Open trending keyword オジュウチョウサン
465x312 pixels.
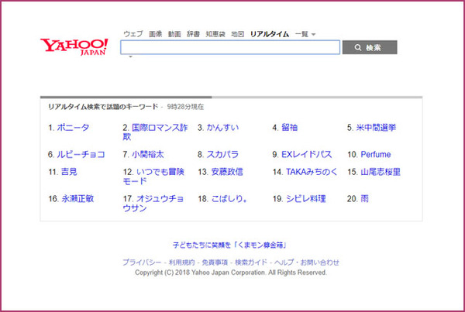153,204
